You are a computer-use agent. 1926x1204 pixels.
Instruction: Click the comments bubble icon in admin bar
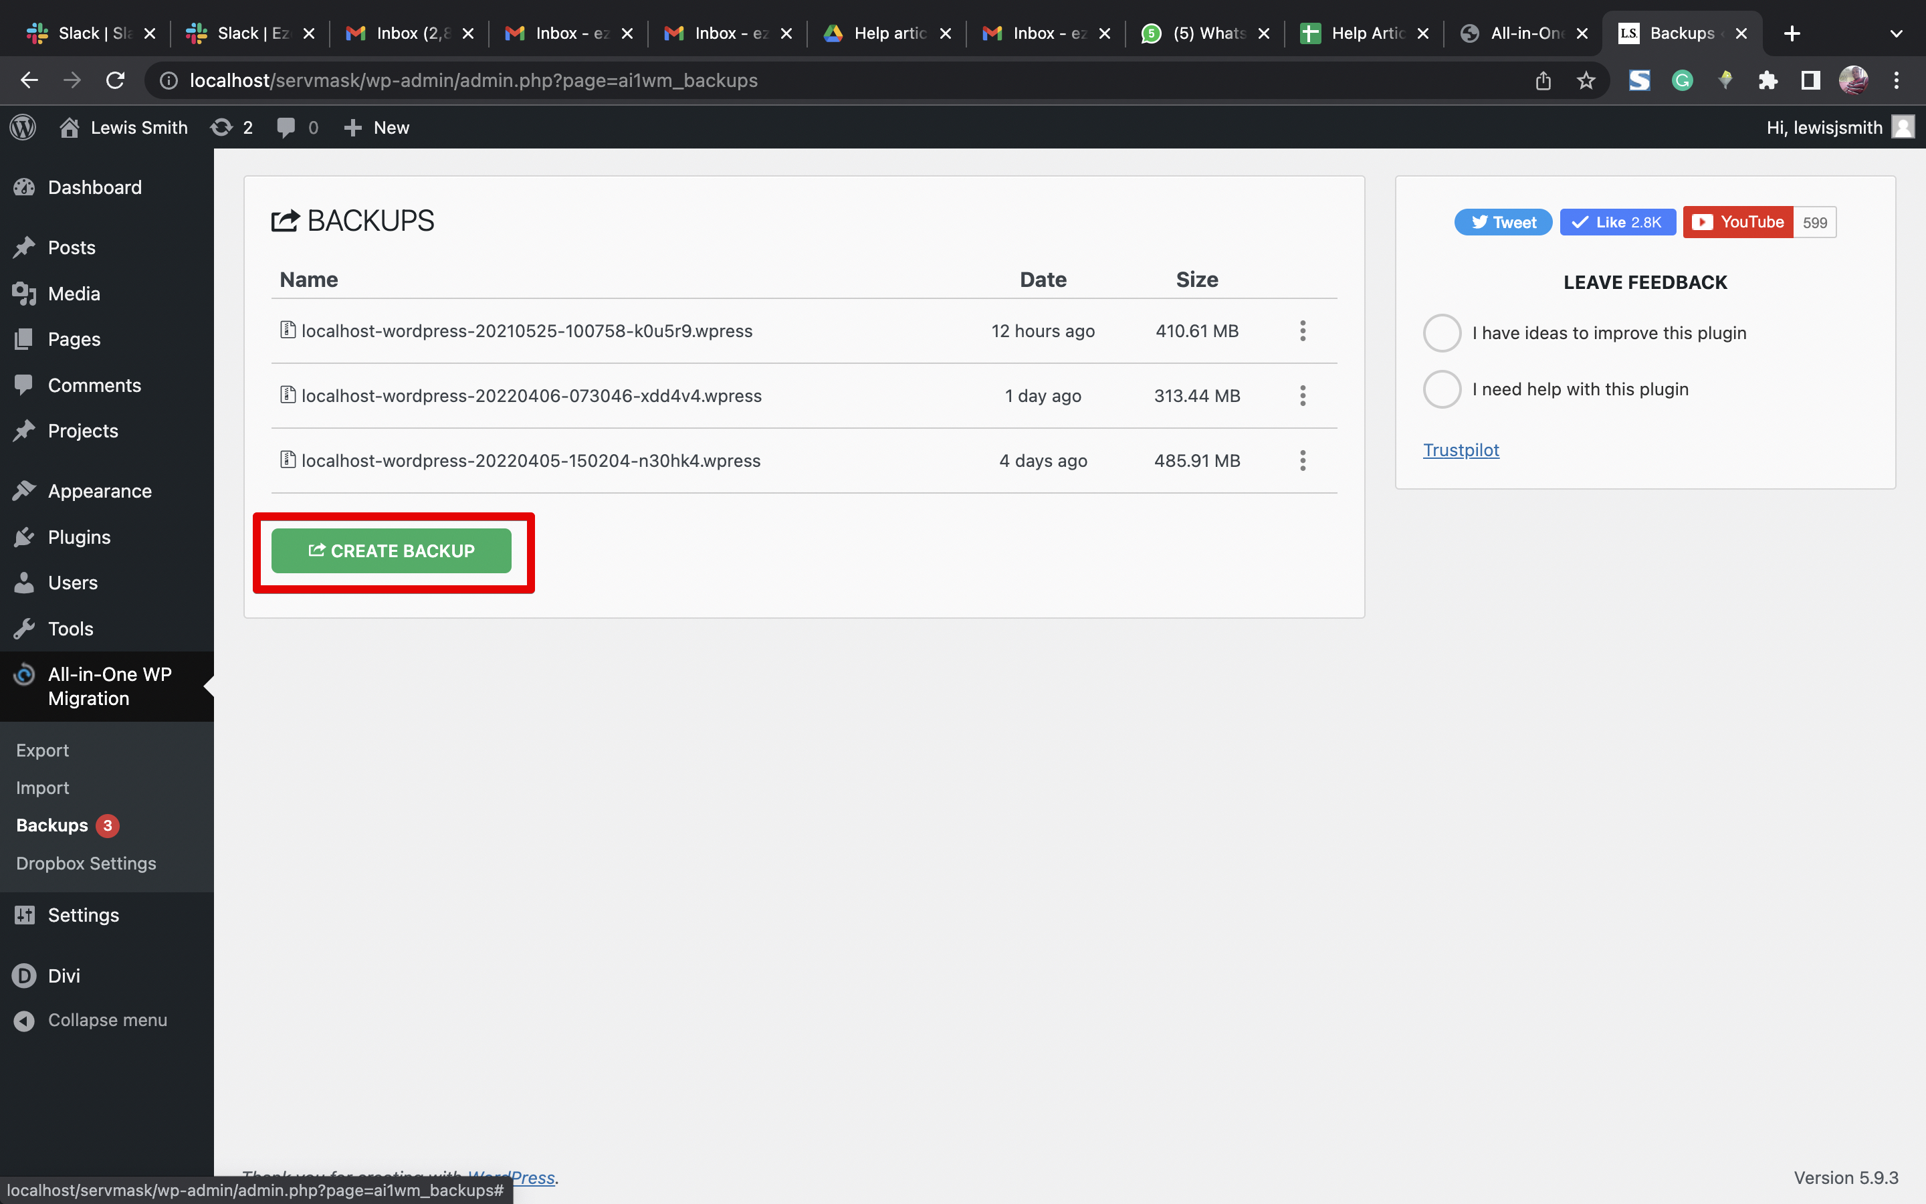click(286, 127)
